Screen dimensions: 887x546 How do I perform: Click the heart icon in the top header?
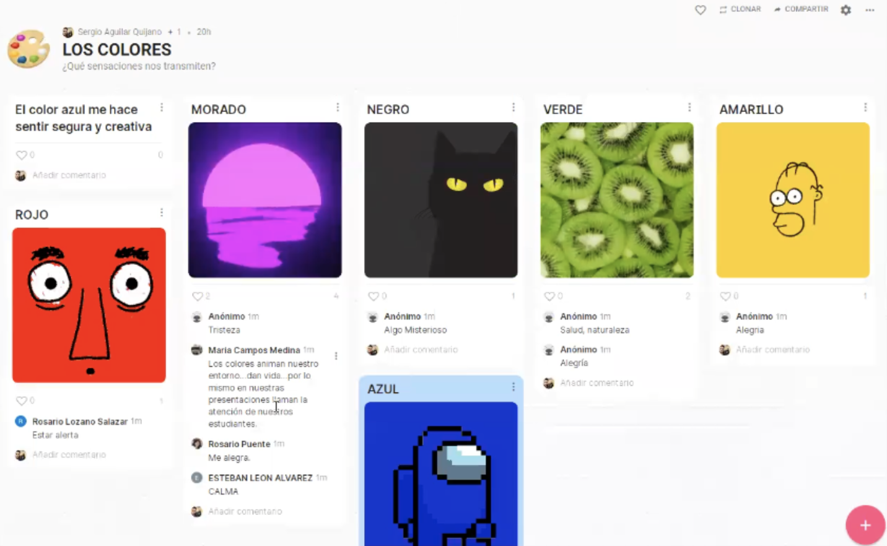click(x=700, y=10)
